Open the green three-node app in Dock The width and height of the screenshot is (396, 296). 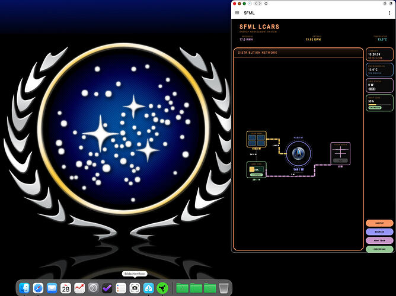pyautogui.click(x=162, y=288)
